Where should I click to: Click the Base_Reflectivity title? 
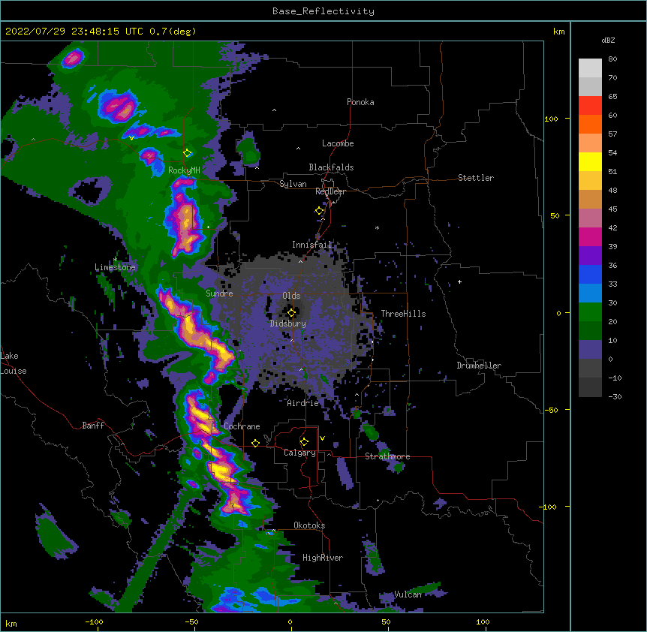[323, 11]
